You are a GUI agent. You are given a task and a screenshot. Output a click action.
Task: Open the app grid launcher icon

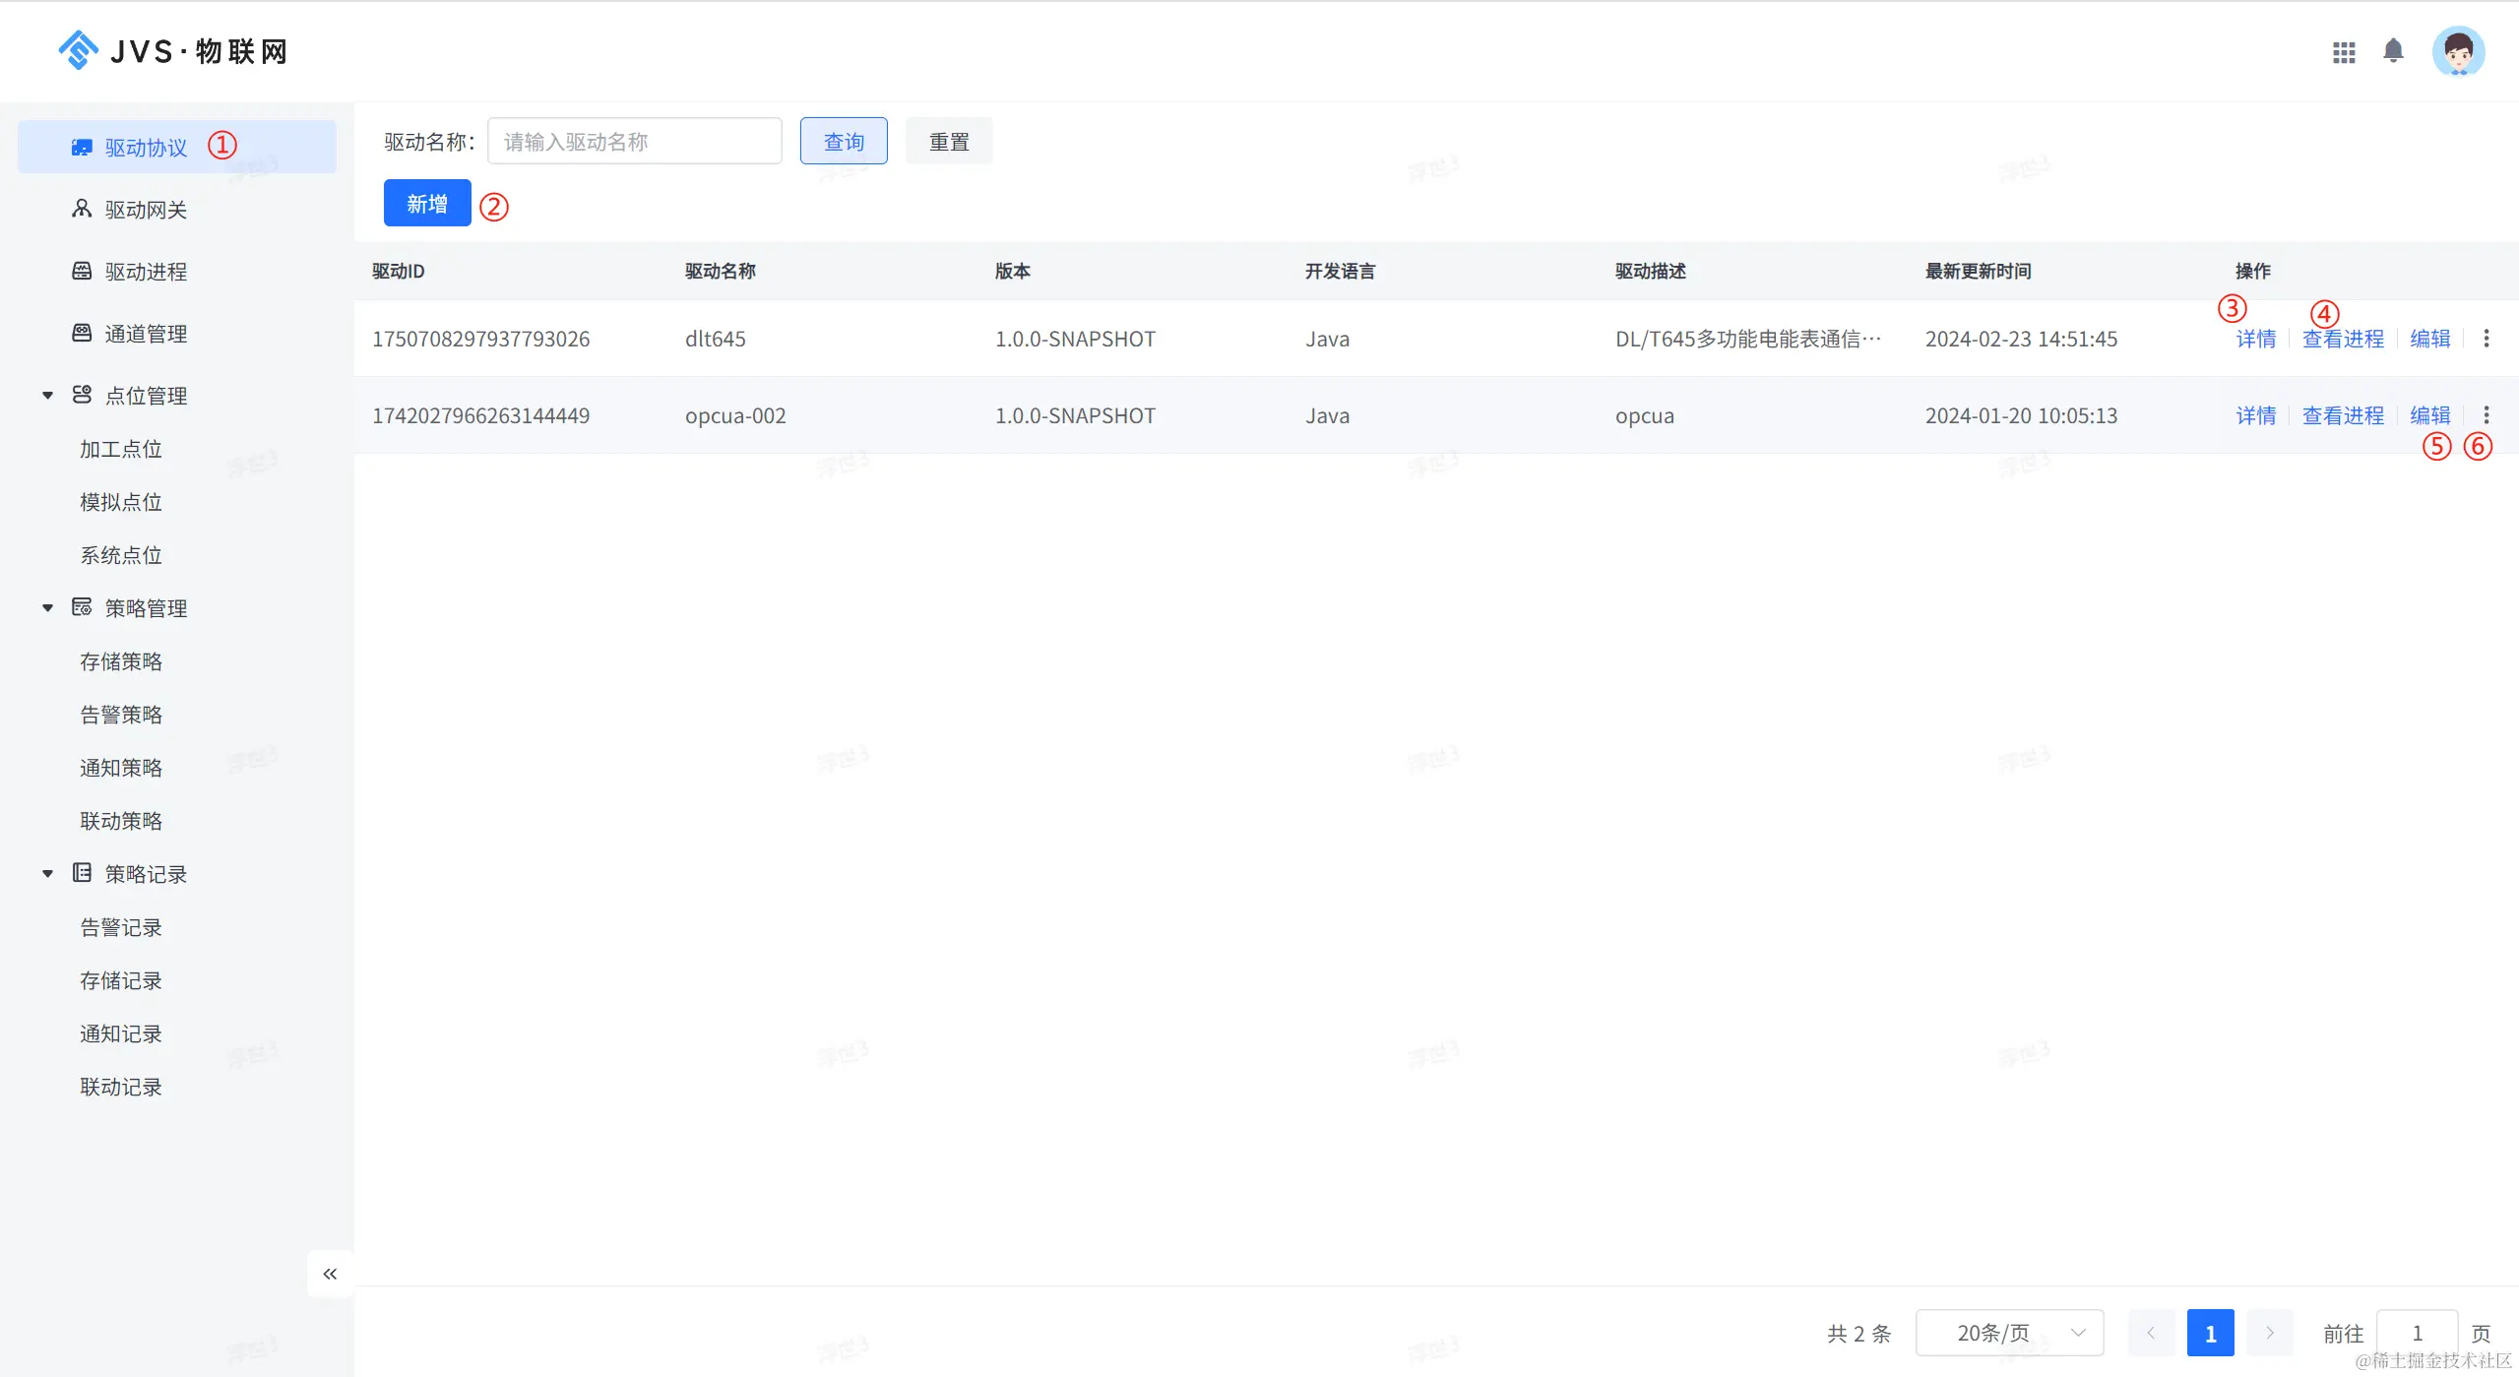pyautogui.click(x=2344, y=52)
